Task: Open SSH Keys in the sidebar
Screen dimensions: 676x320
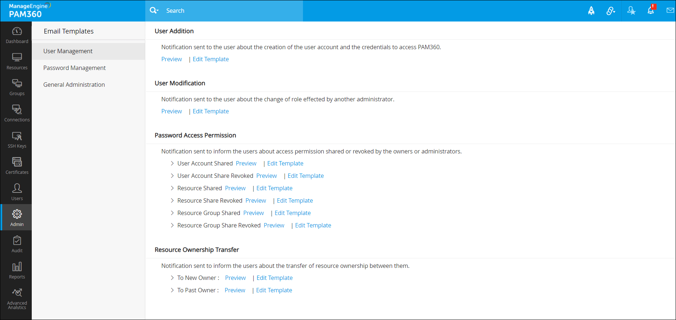Action: (x=17, y=140)
